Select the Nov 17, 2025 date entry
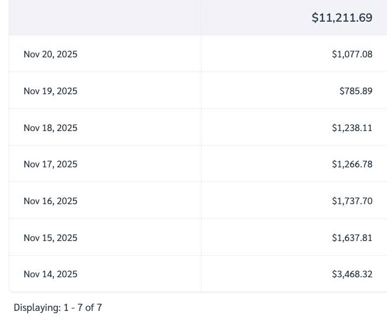387x325 pixels. tap(50, 164)
